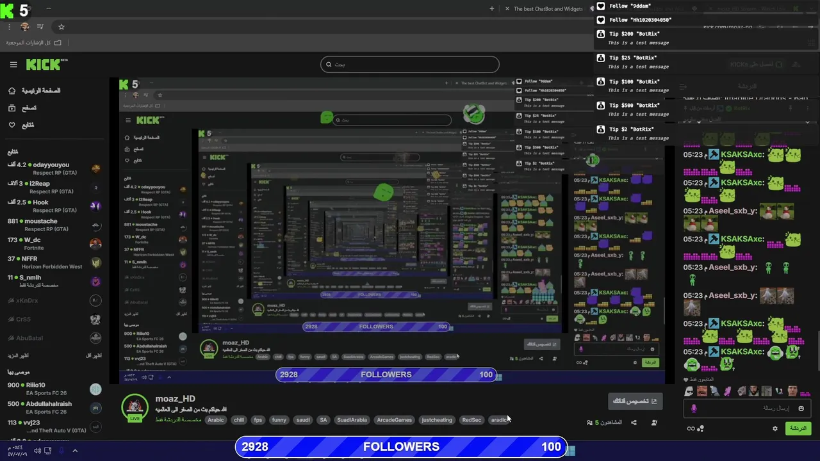Open the media control playlist icon

tap(40, 27)
